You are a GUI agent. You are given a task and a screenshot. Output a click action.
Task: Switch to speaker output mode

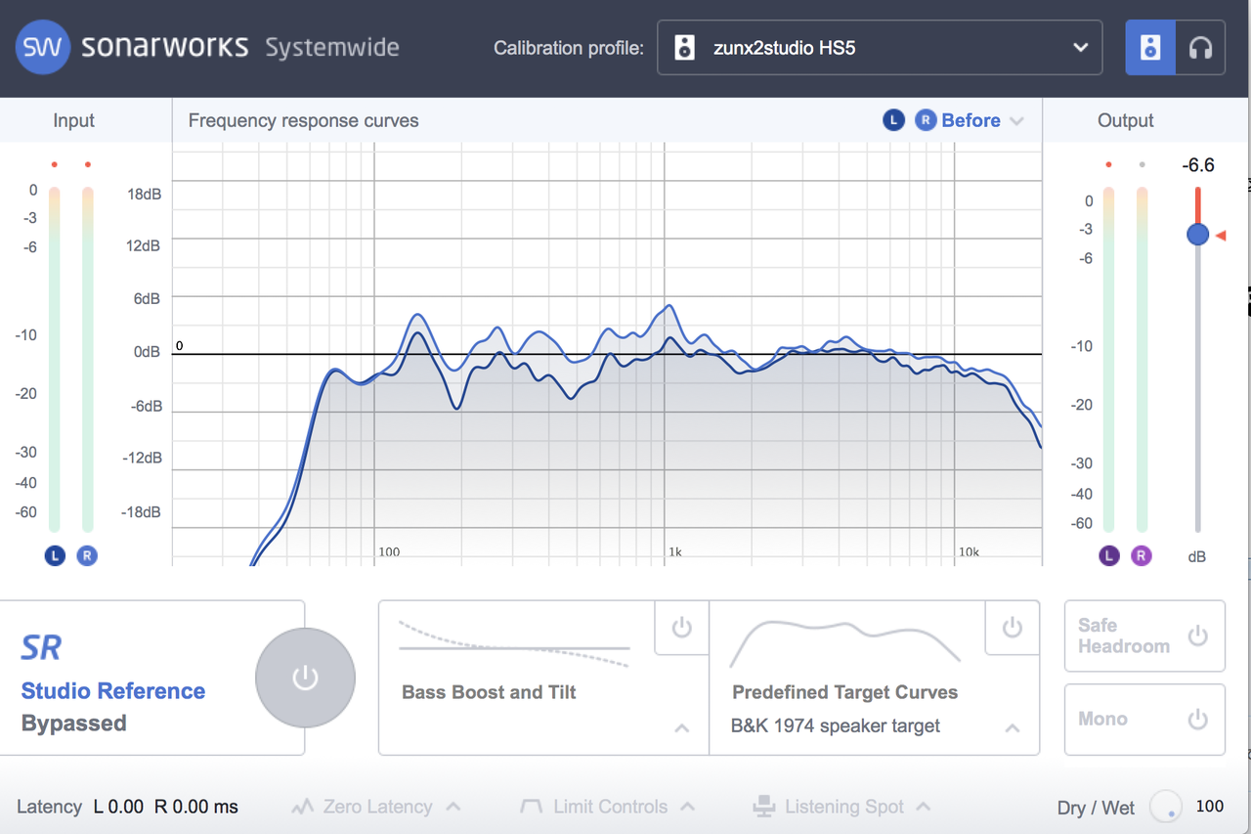(x=1150, y=47)
